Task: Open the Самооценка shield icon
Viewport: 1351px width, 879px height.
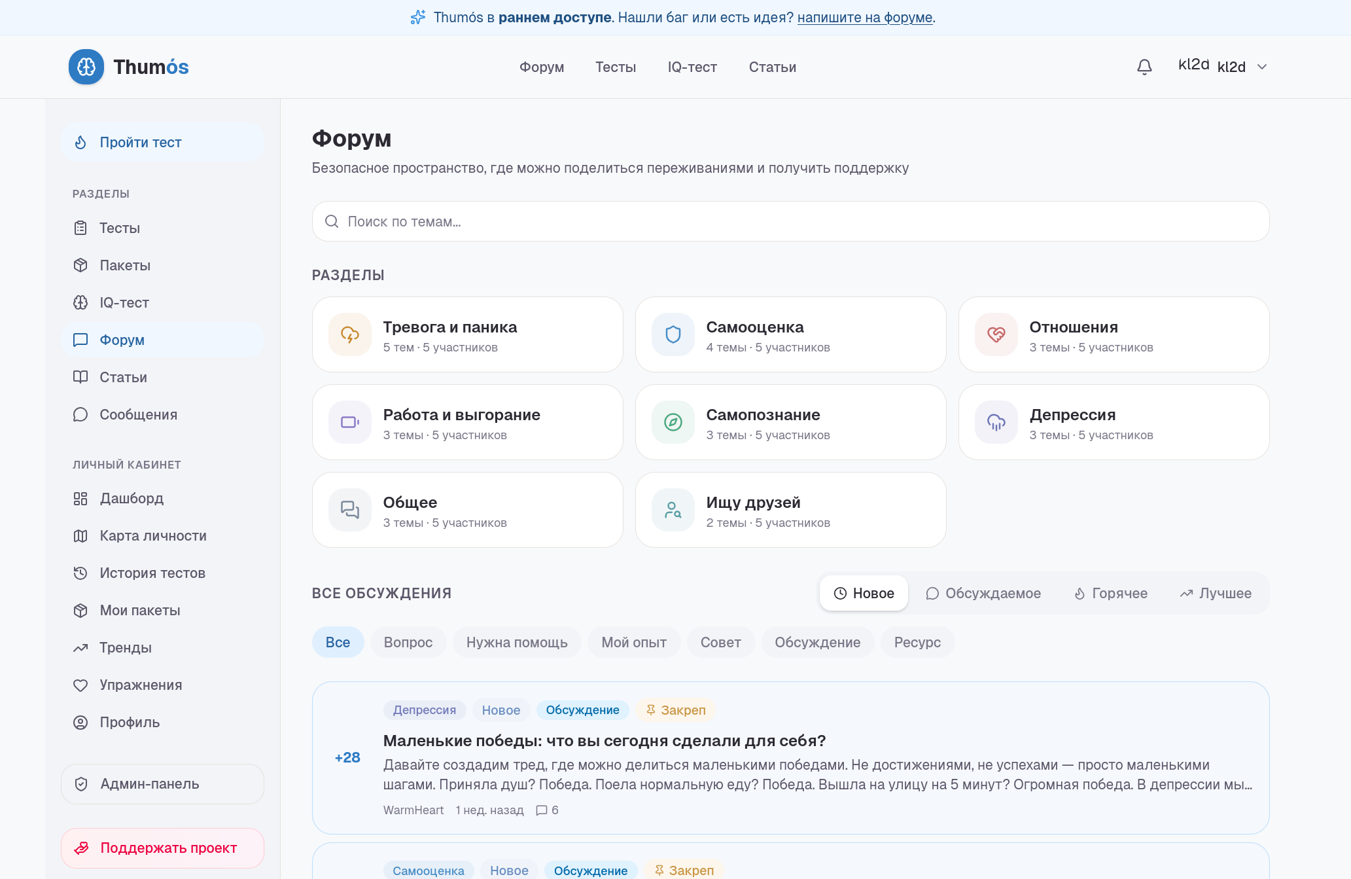Action: click(x=673, y=334)
